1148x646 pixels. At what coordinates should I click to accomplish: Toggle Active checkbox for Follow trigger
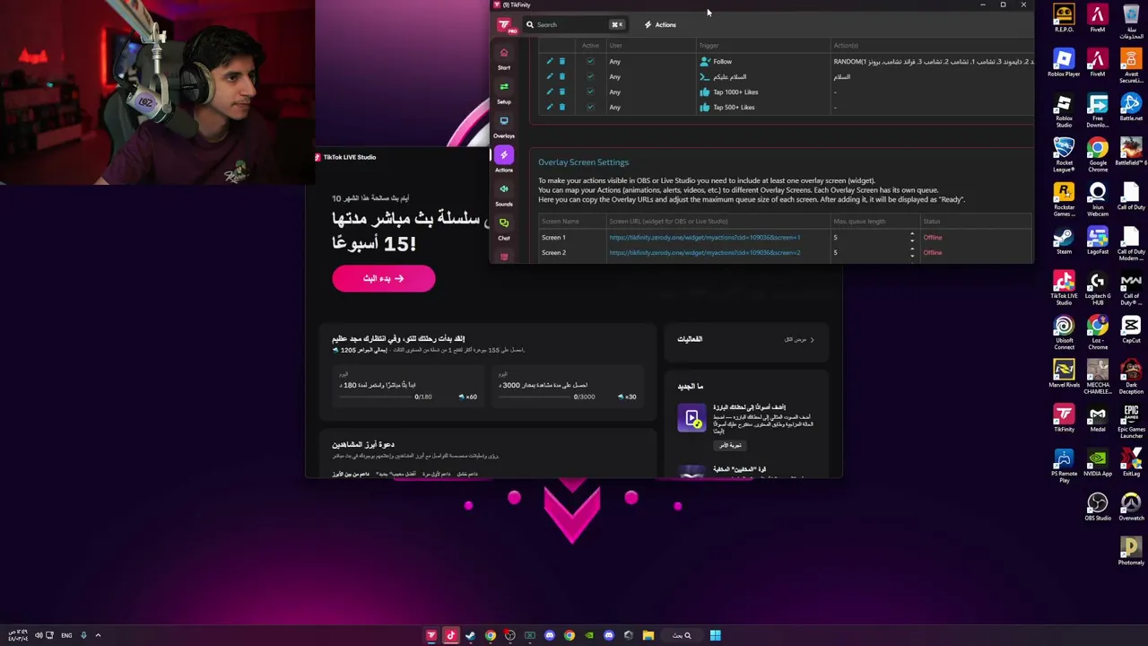pos(590,61)
